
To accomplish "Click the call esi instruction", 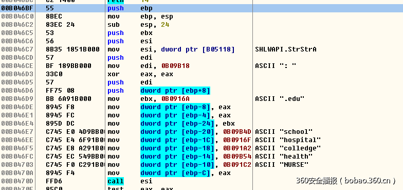I will point(130,181).
